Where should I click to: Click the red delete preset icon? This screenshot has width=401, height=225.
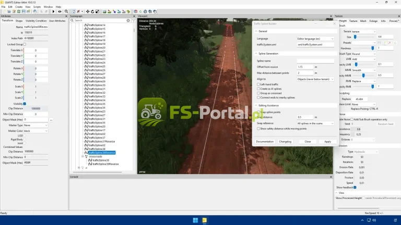[x=390, y=43]
